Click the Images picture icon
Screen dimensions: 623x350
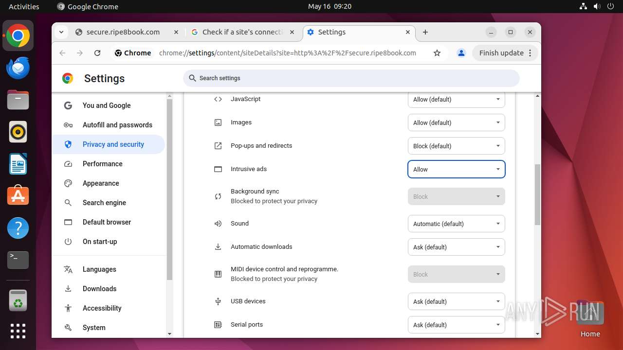(218, 122)
